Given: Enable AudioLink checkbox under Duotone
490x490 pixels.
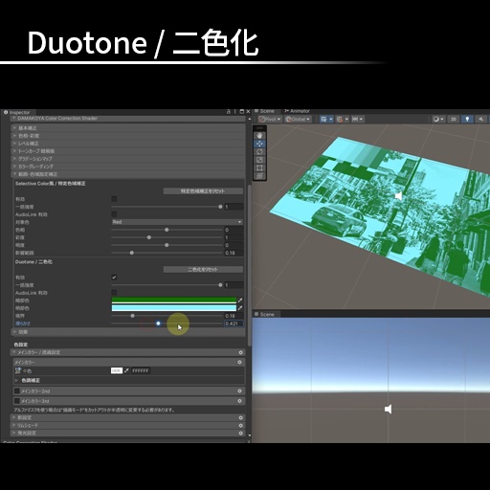Looking at the screenshot, I should coord(114,293).
